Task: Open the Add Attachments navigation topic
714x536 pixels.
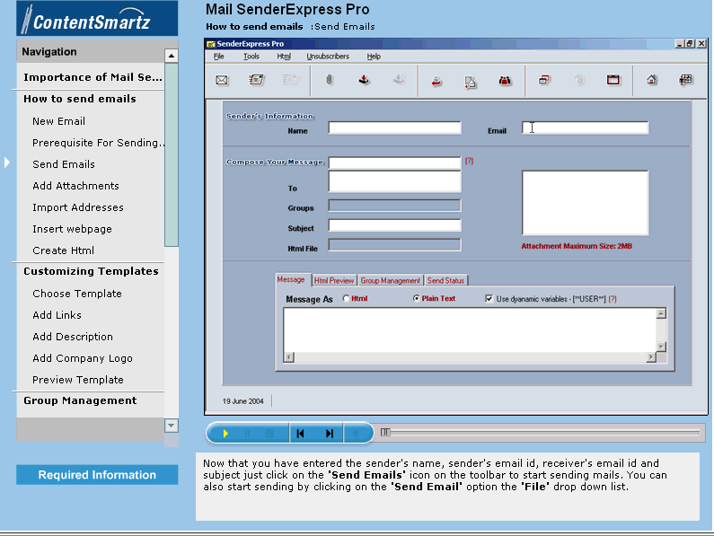Action: [75, 186]
